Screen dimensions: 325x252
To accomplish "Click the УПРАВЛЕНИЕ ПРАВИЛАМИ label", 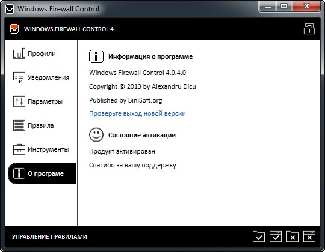I will tap(49, 237).
